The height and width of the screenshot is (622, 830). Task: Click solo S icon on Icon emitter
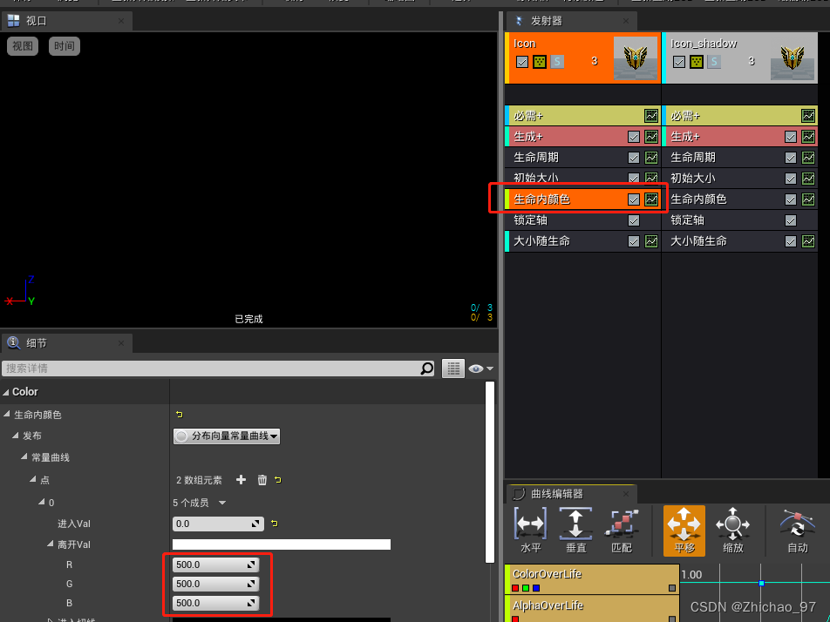[557, 62]
